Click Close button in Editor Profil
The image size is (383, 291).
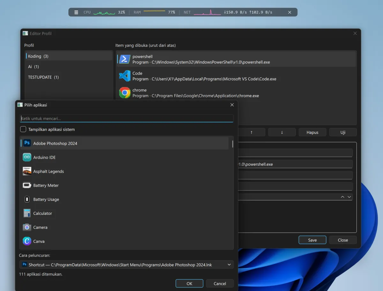[x=343, y=240]
